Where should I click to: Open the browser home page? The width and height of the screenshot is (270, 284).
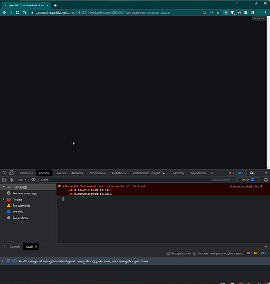coord(24,12)
